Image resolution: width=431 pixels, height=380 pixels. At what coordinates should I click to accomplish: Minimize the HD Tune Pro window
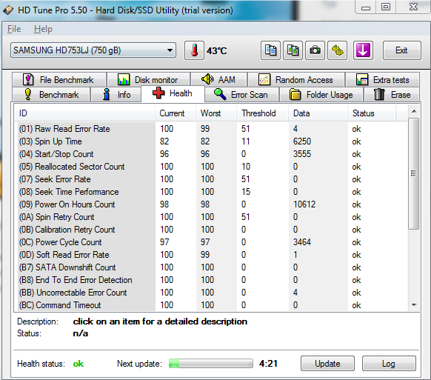click(x=366, y=7)
